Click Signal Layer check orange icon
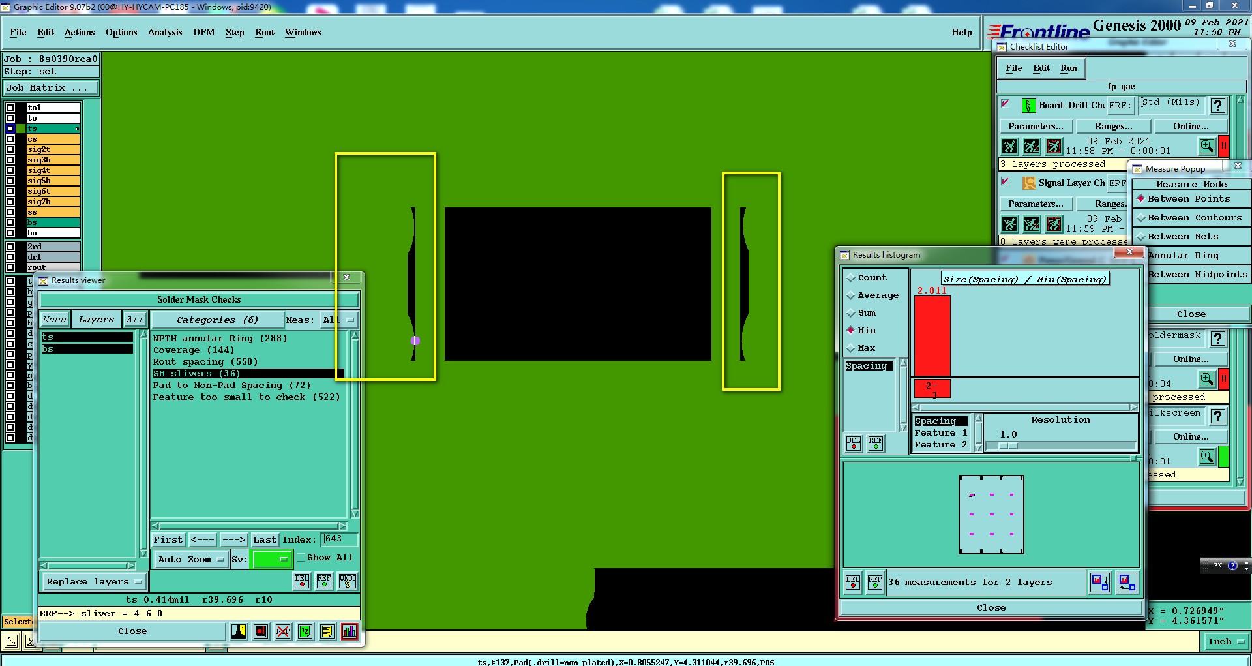This screenshot has height=666, width=1252. [x=1029, y=183]
